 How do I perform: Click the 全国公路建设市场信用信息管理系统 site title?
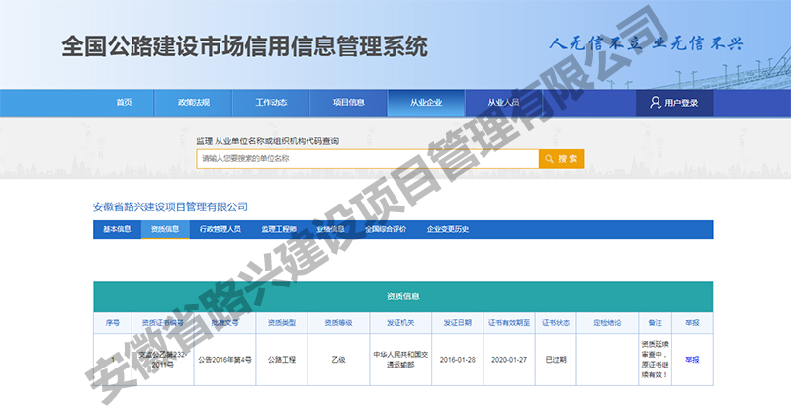pyautogui.click(x=244, y=45)
